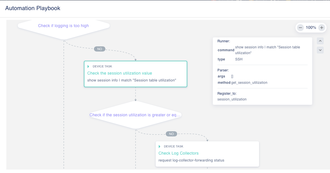Select the session utilization decision node
Screen dimensions: 330x173
click(135, 115)
